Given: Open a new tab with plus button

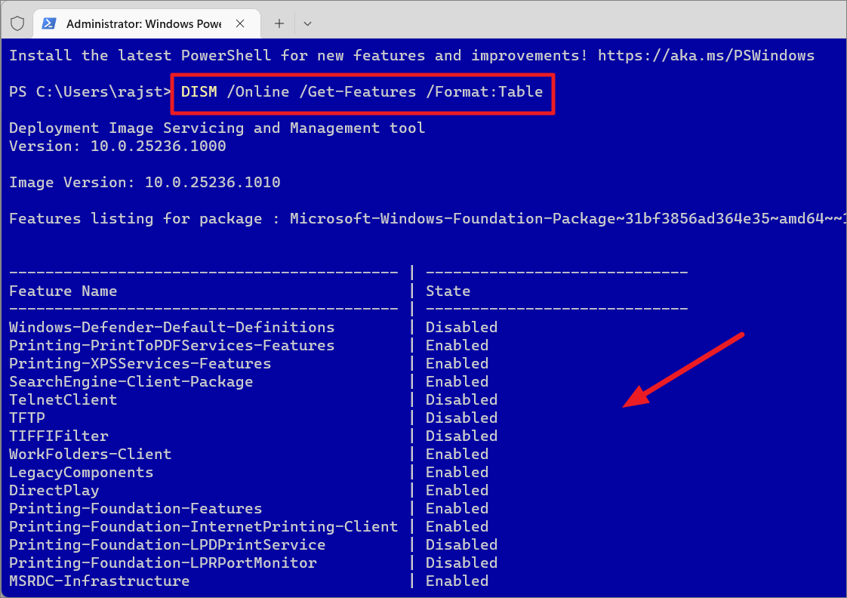Looking at the screenshot, I should [x=279, y=23].
